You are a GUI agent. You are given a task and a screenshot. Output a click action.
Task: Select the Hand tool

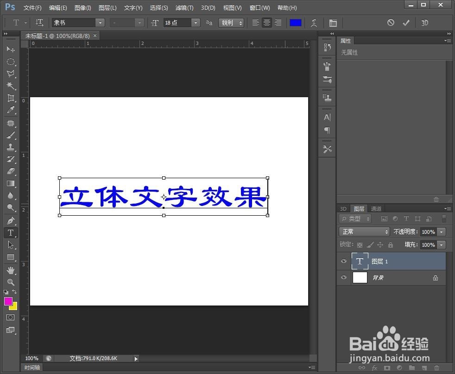click(x=11, y=270)
